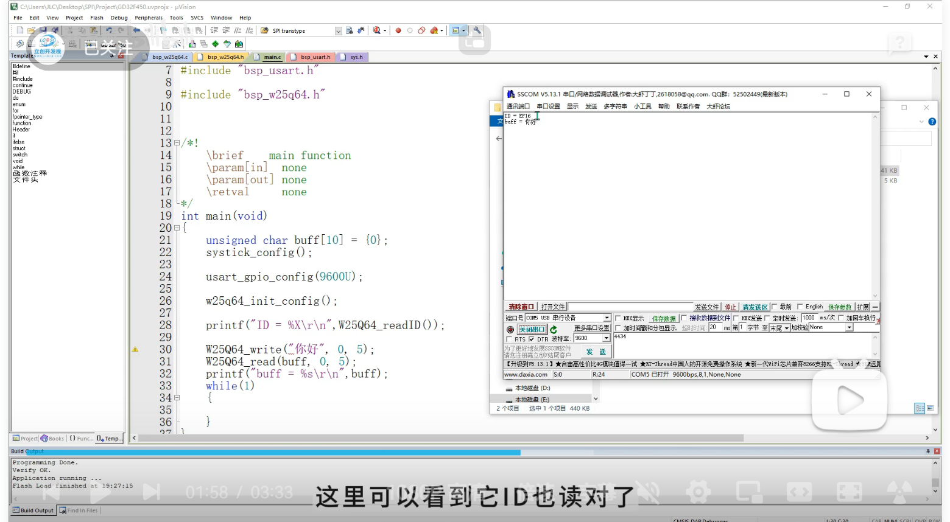950x522 pixels.
Task: Open the baud rate 9600 dropdown
Action: click(x=607, y=338)
